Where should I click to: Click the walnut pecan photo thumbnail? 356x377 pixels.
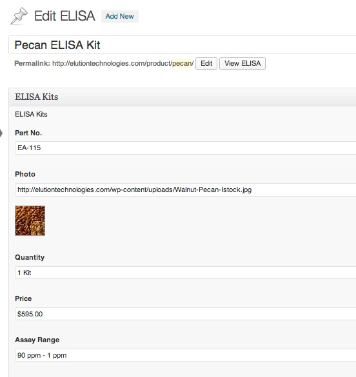click(x=30, y=220)
